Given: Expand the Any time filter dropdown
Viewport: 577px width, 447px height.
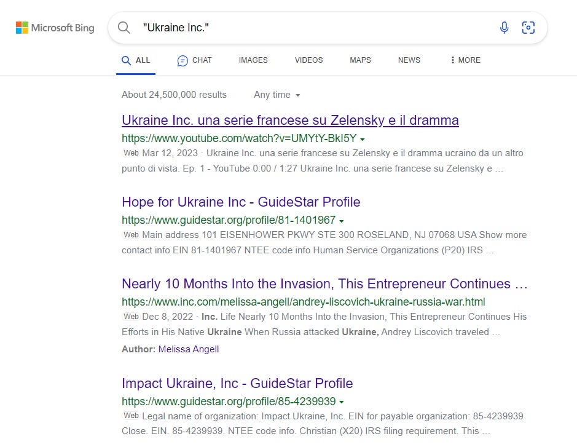Looking at the screenshot, I should (277, 95).
